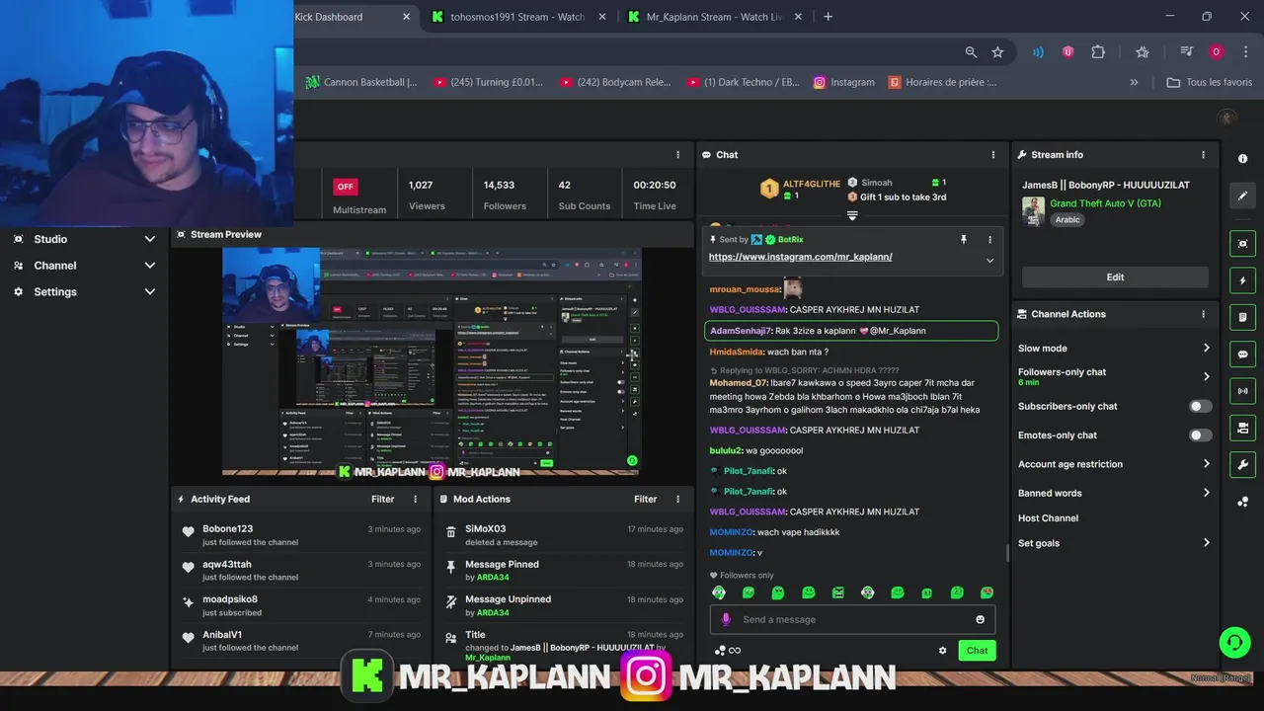The width and height of the screenshot is (1264, 711).
Task: Click the pencil edit icon in right sidebar
Action: (x=1242, y=196)
